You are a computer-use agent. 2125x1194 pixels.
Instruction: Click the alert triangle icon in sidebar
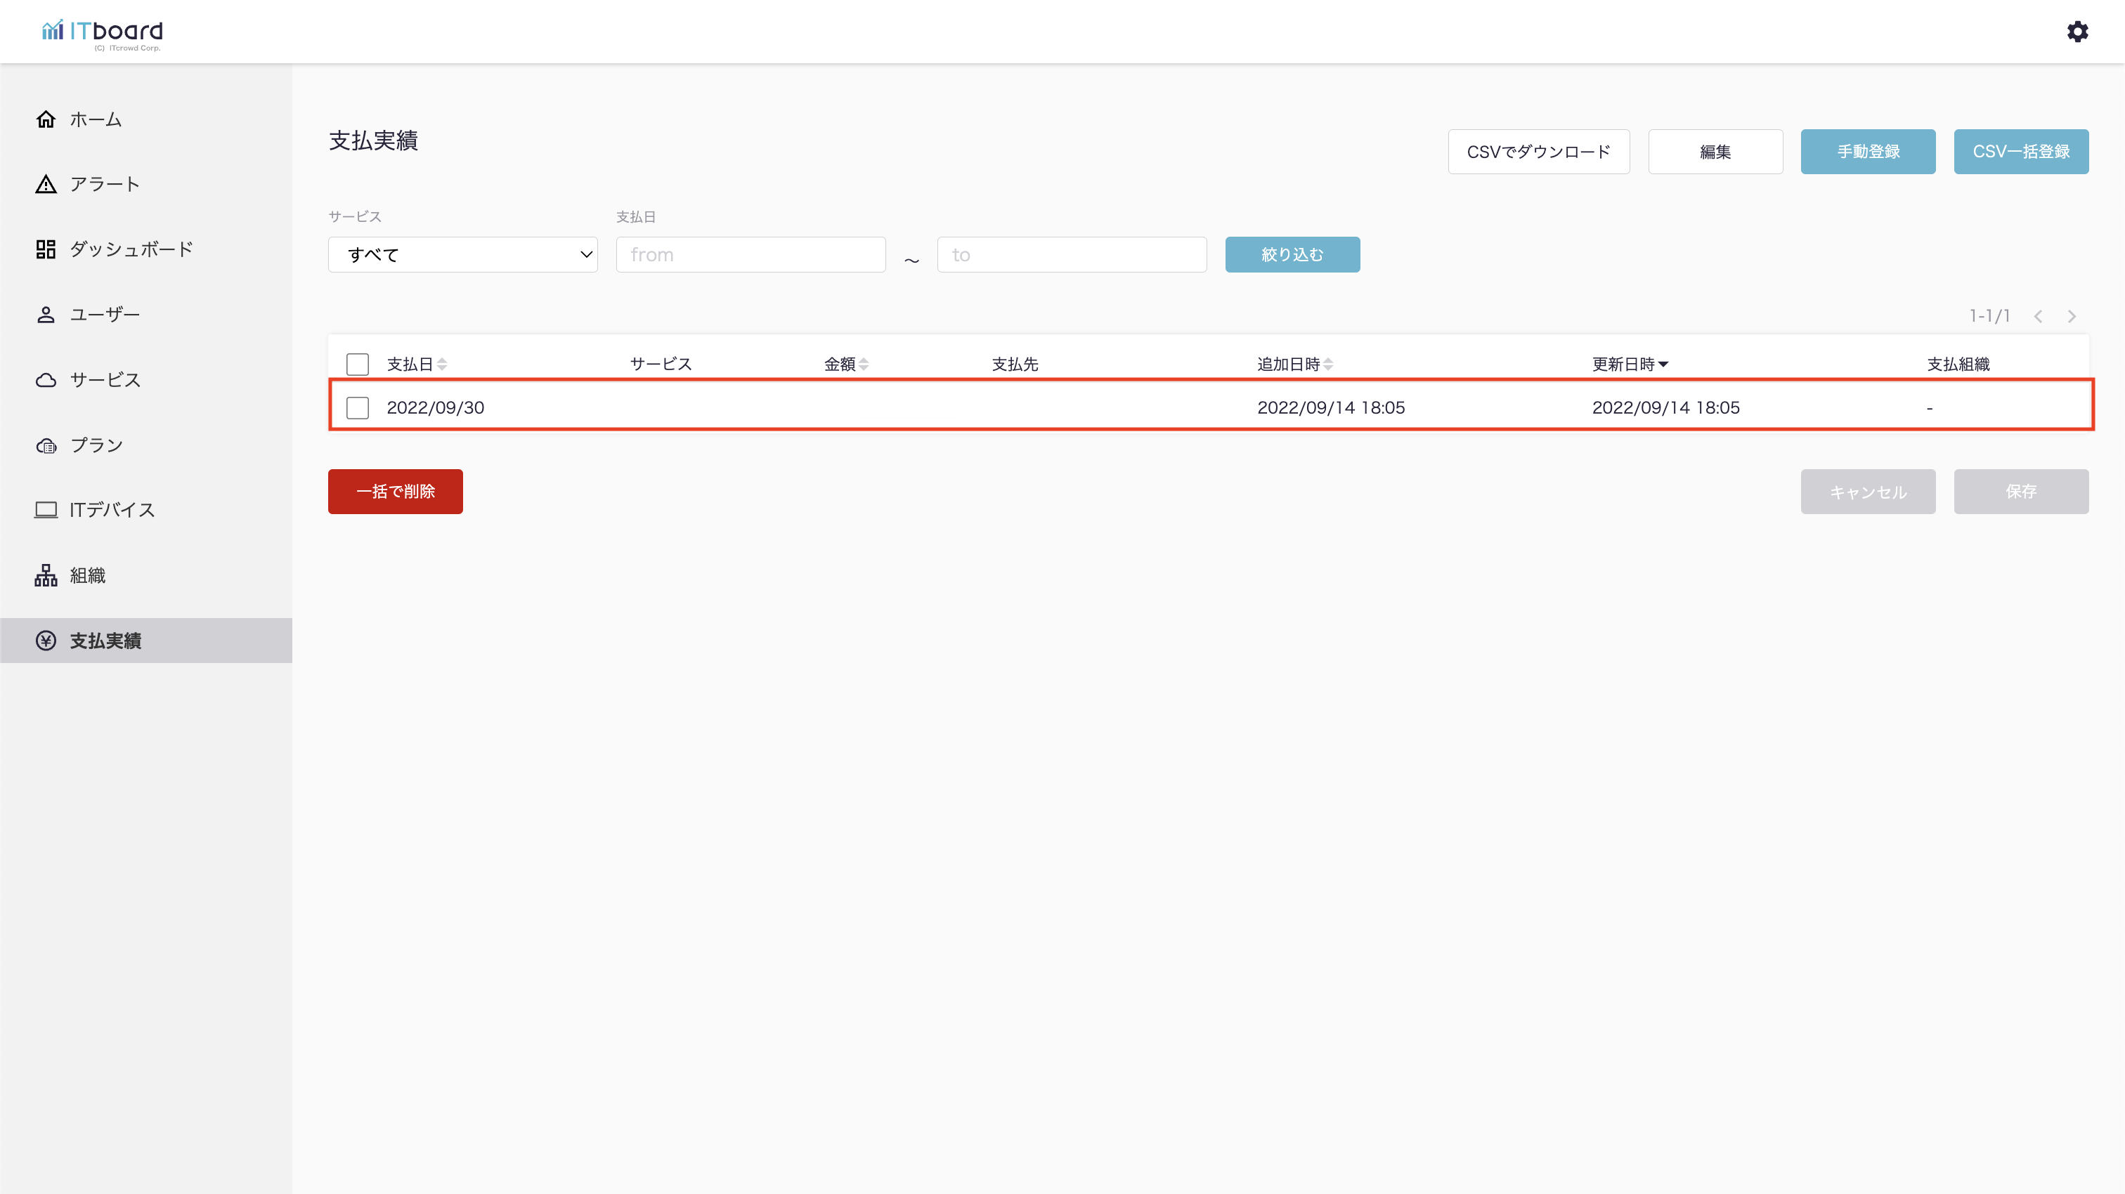tap(46, 184)
